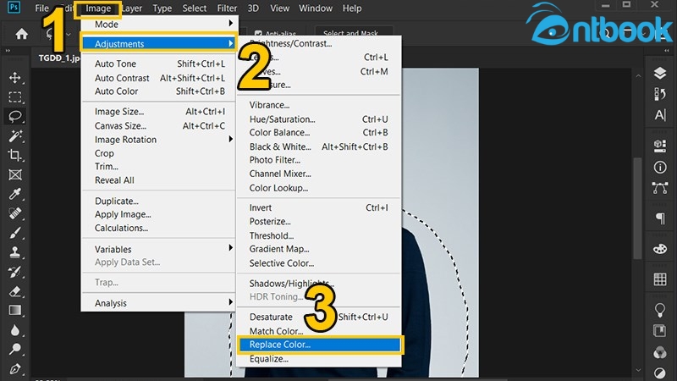Image resolution: width=677 pixels, height=381 pixels.
Task: Choose Vibrance adjustment
Action: [x=319, y=105]
